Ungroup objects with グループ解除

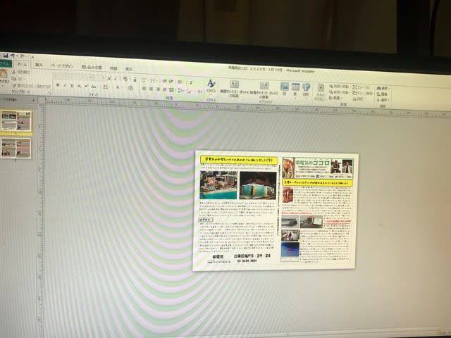point(363,94)
